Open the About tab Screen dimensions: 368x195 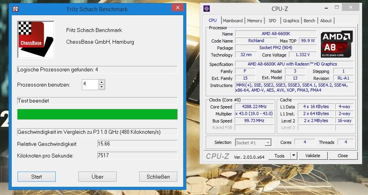tap(326, 21)
